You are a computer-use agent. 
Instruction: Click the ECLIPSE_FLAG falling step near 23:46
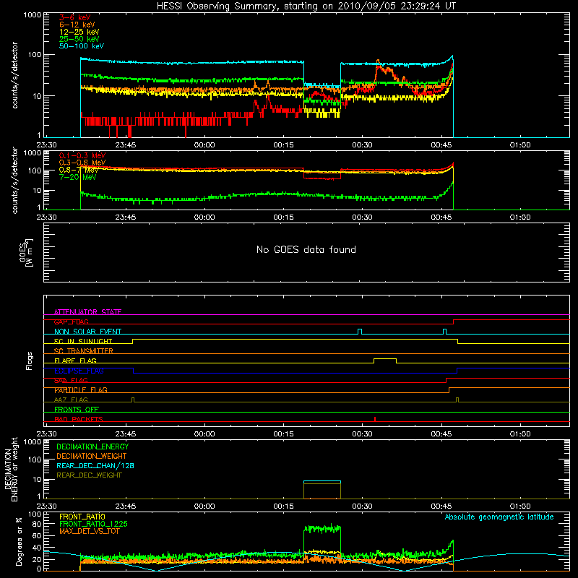[134, 371]
